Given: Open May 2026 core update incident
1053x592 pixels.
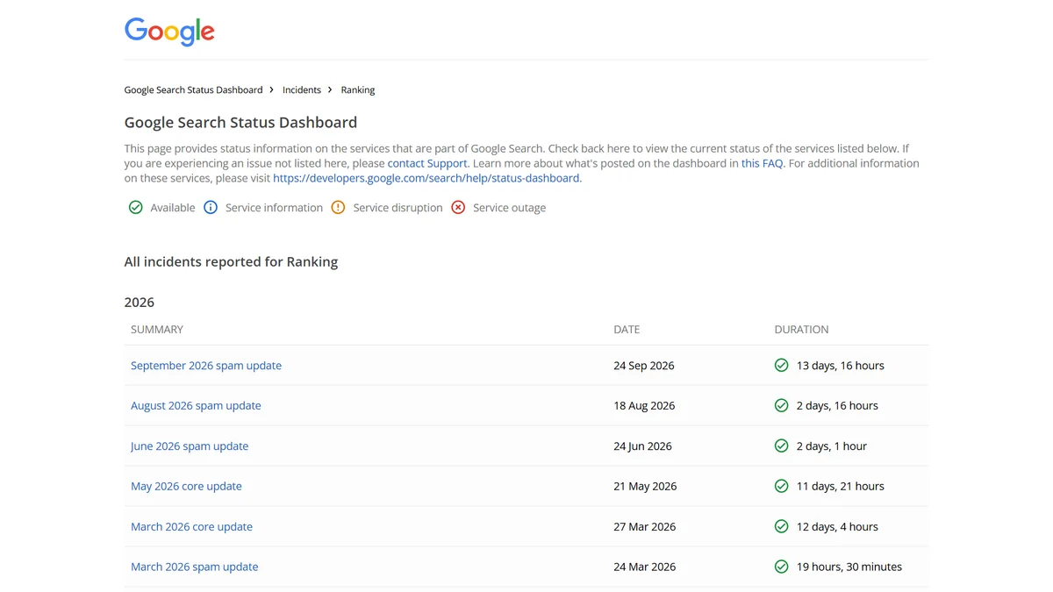Looking at the screenshot, I should (x=186, y=487).
